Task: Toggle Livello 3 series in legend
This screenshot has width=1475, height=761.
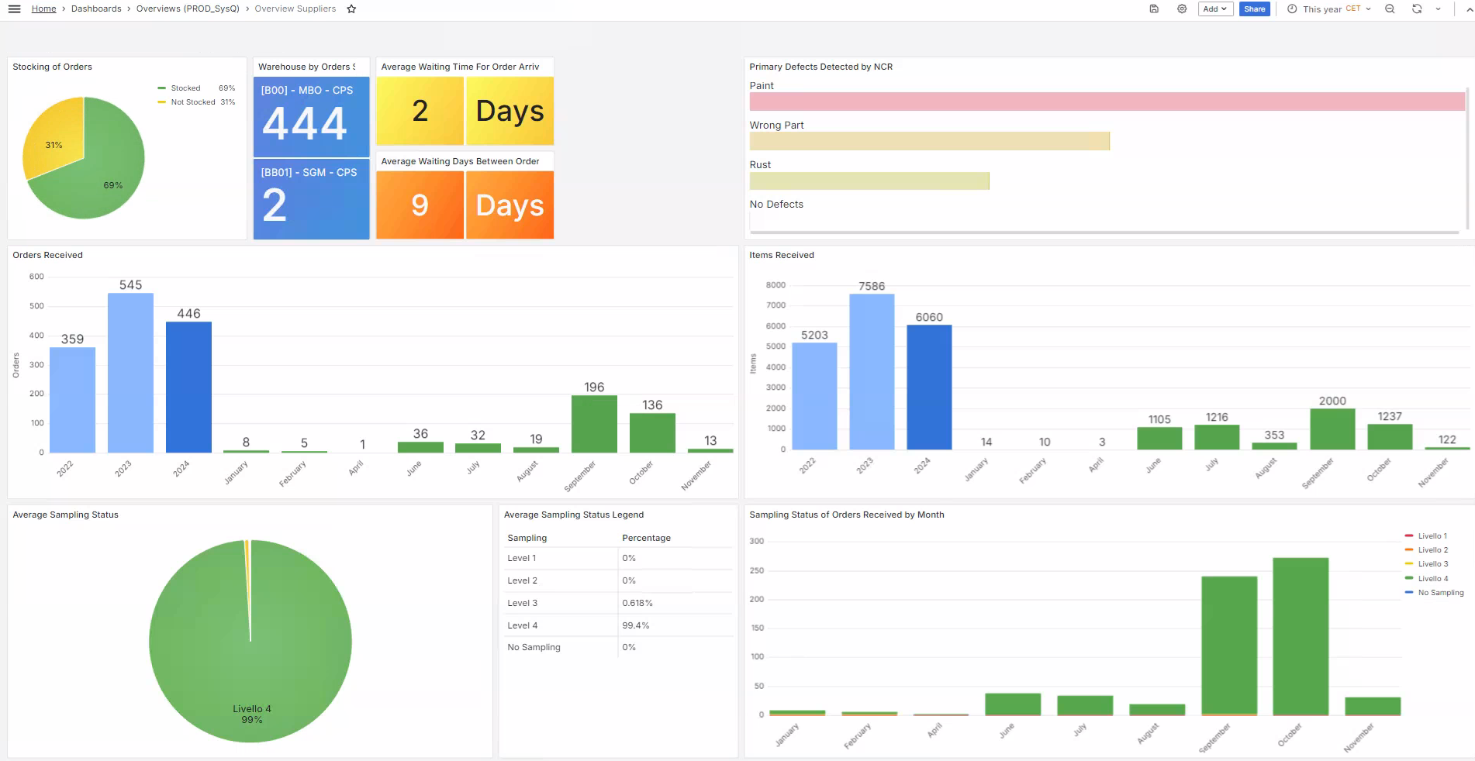Action: coord(1432,564)
